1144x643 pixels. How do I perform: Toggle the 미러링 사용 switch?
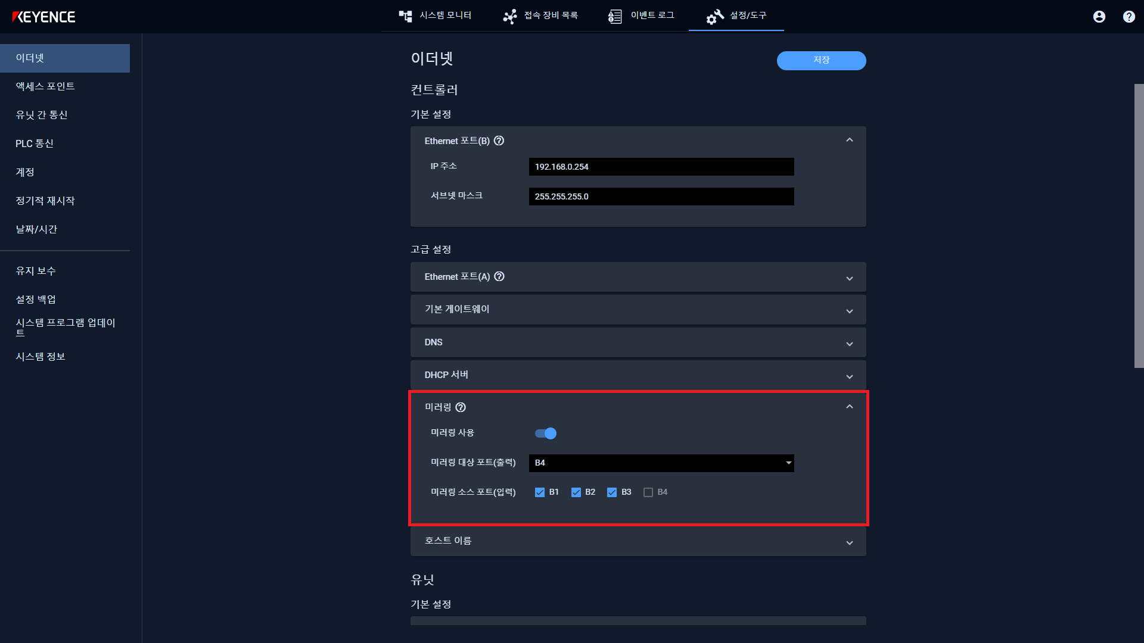click(546, 433)
